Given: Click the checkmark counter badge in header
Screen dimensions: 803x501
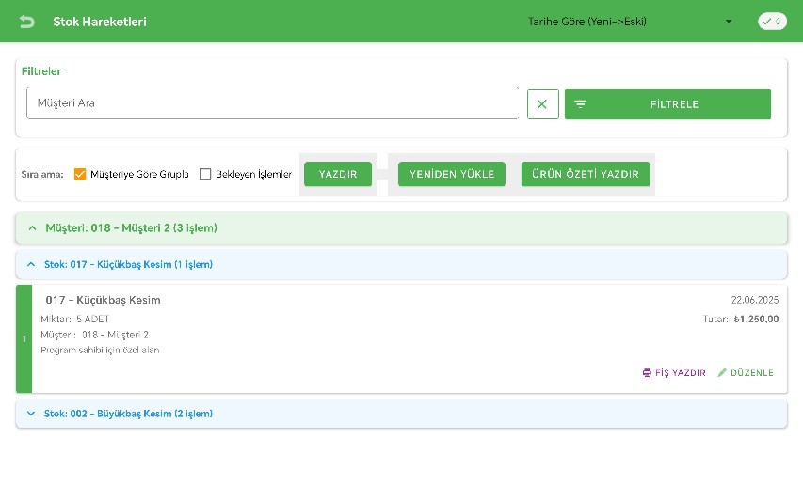Looking at the screenshot, I should (772, 22).
